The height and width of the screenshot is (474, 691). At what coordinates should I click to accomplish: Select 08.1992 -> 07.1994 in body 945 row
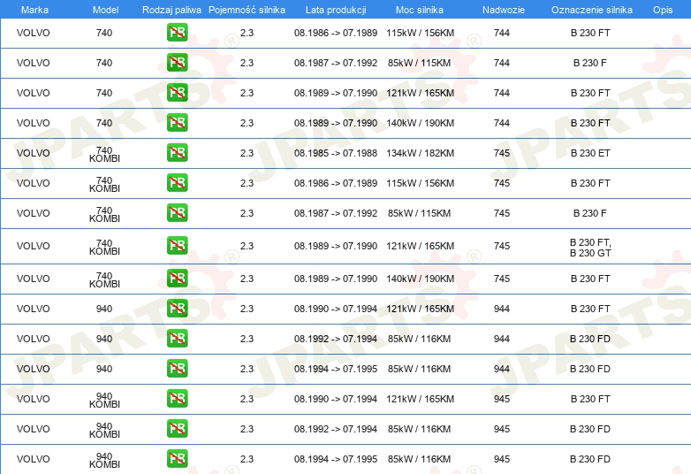click(336, 429)
